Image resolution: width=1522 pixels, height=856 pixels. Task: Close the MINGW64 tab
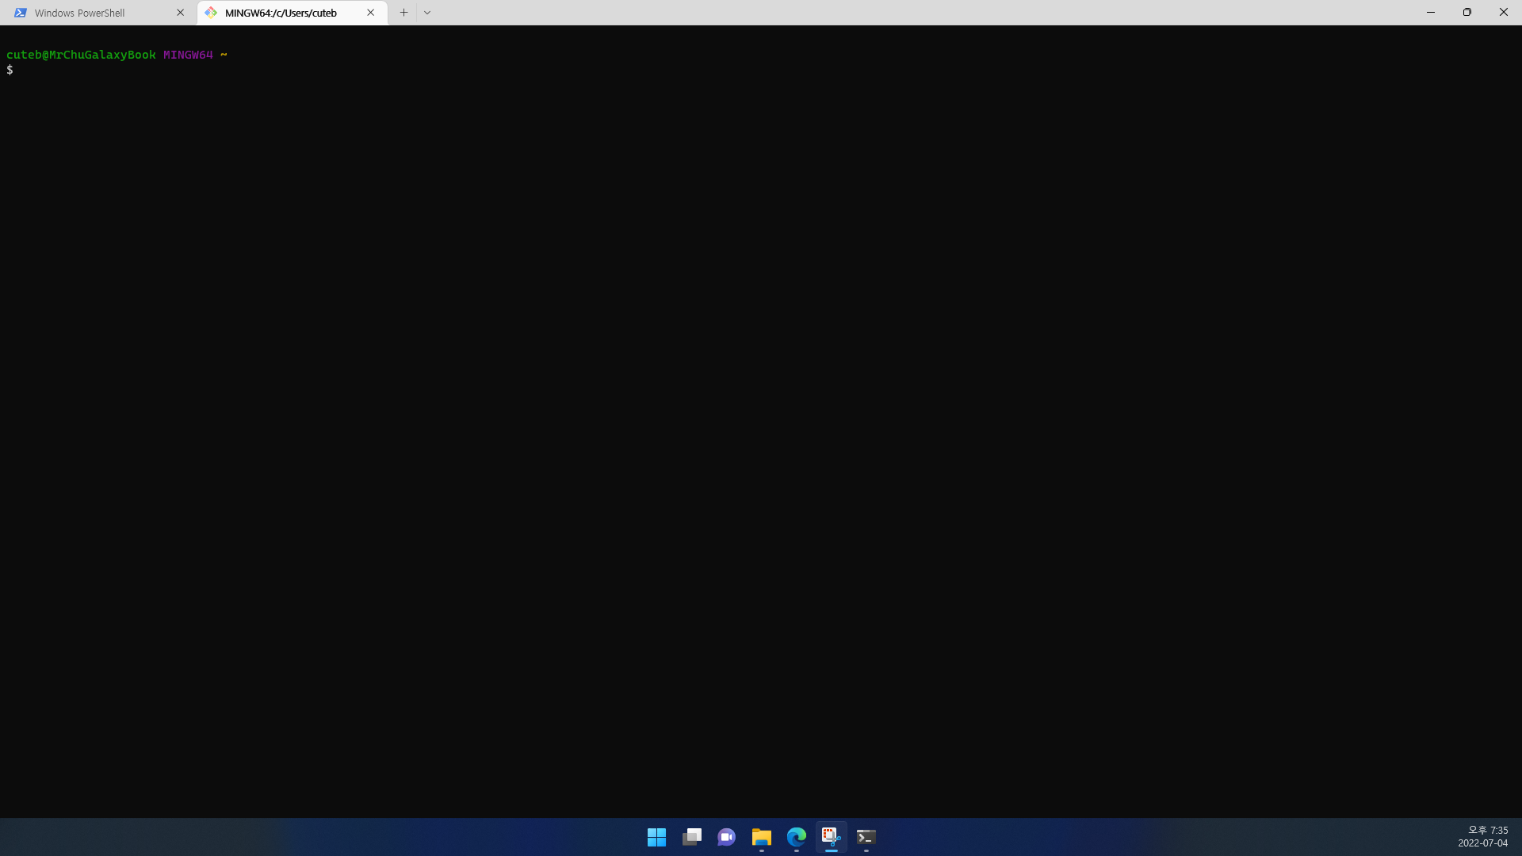point(370,13)
